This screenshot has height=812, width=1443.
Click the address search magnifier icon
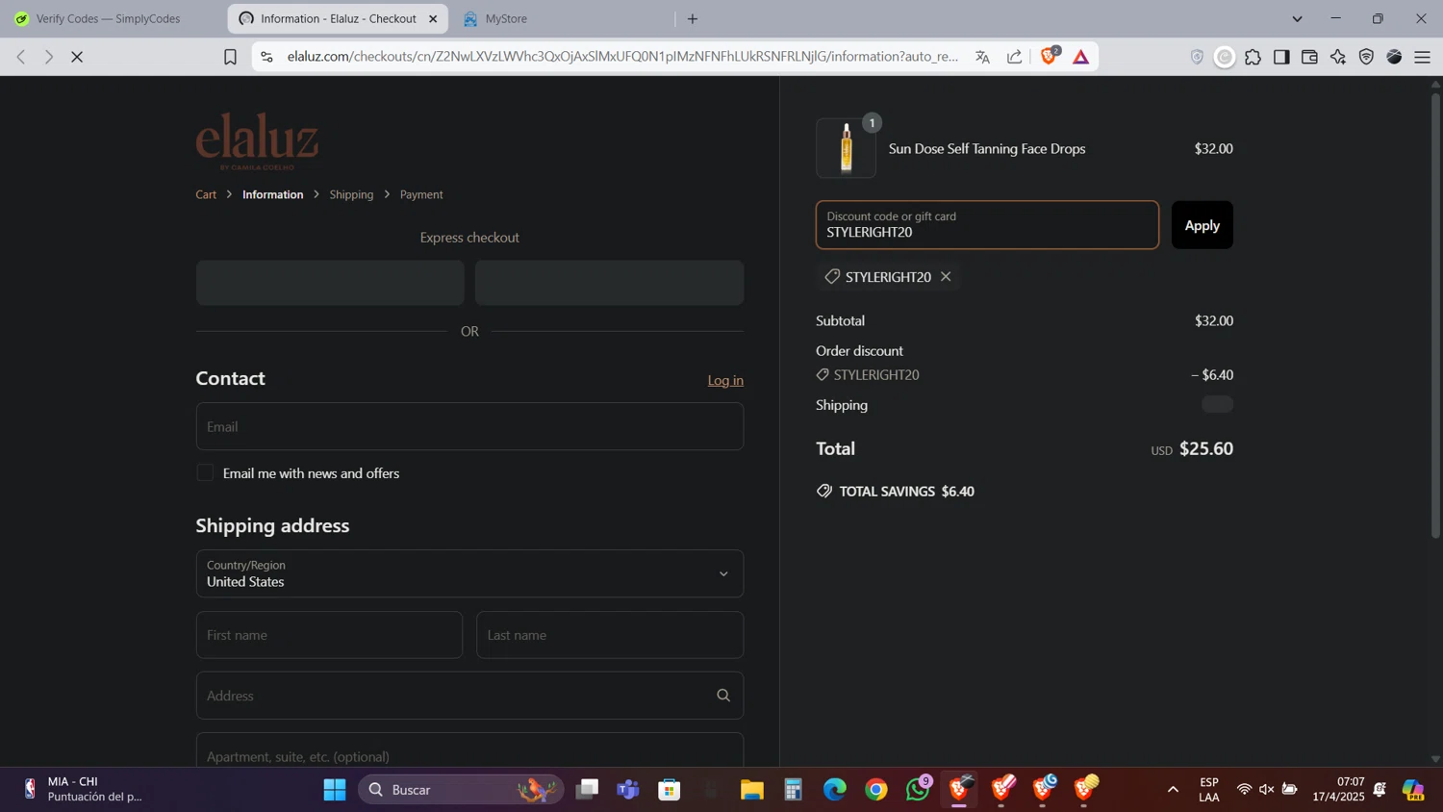[x=723, y=696]
